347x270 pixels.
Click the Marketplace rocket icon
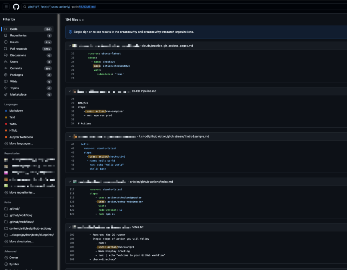click(x=6, y=94)
